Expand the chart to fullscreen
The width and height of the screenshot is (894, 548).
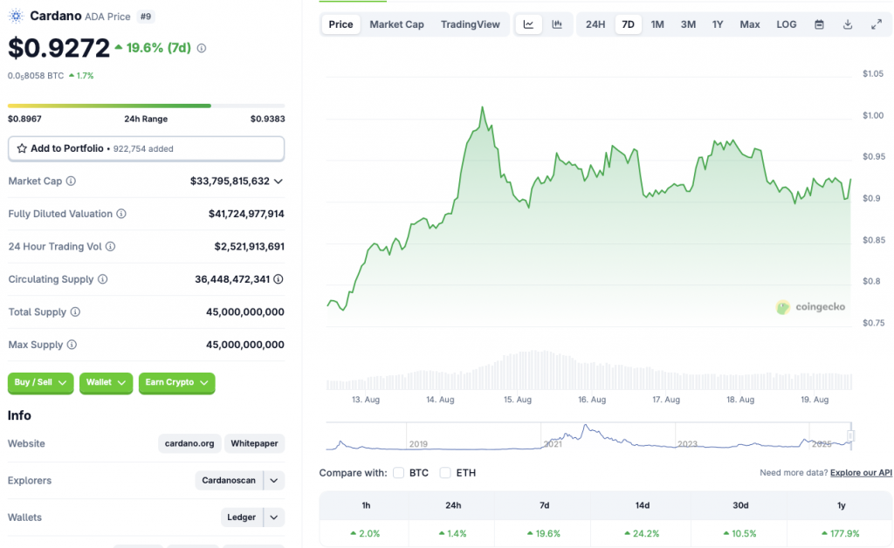click(x=877, y=24)
